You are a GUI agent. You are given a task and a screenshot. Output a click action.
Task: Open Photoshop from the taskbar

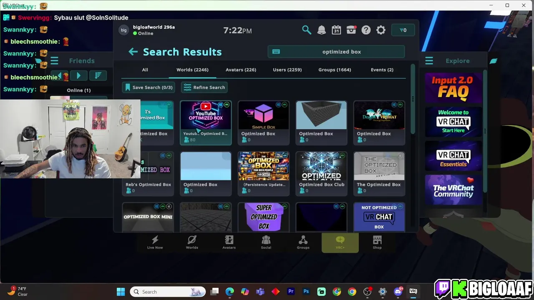click(x=306, y=292)
